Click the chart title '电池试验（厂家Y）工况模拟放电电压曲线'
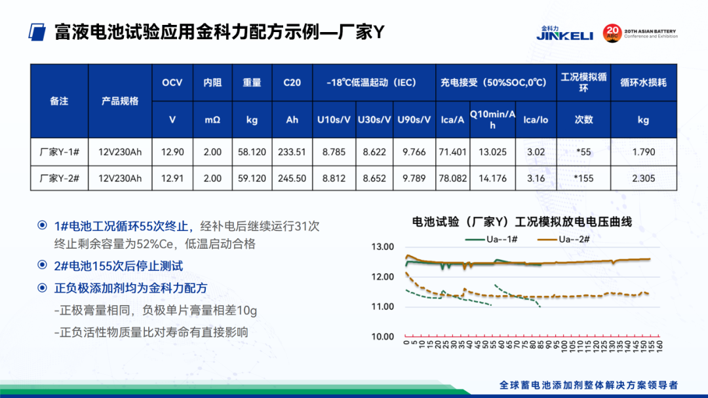The height and width of the screenshot is (398, 708). tap(521, 221)
